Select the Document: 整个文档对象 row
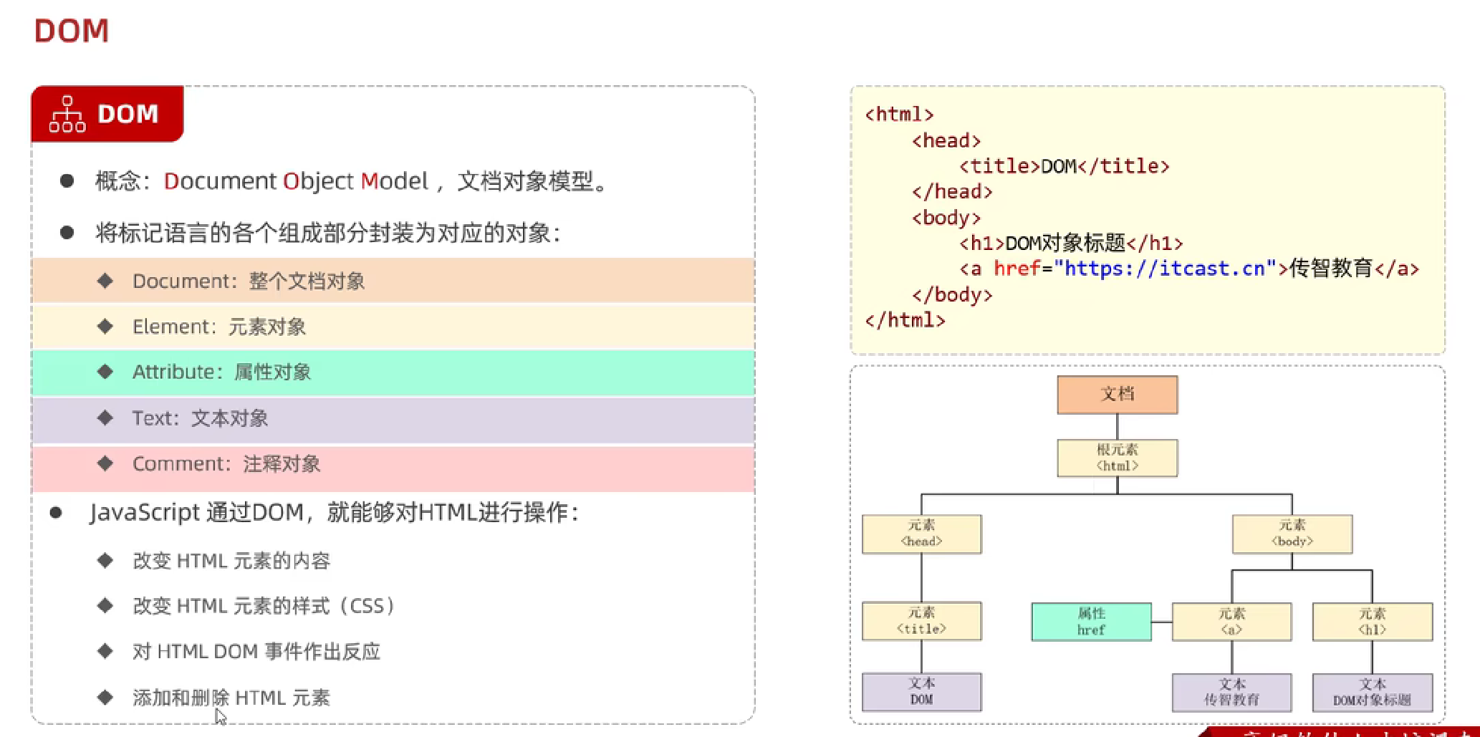 point(393,281)
